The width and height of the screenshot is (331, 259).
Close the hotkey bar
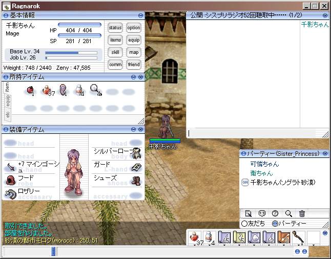point(325,233)
